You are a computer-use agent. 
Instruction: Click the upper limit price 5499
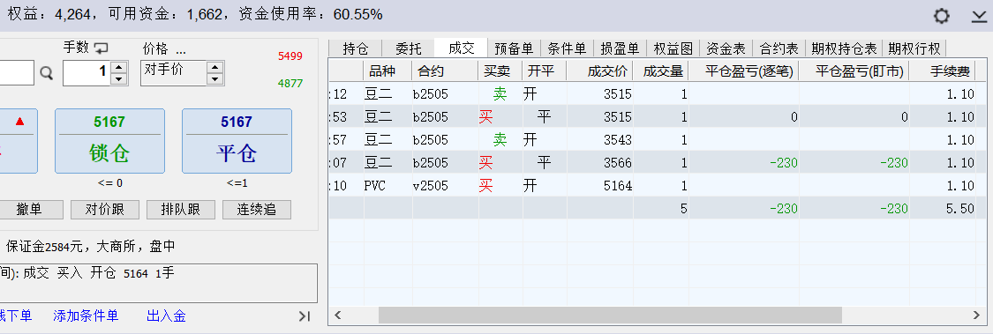[290, 56]
